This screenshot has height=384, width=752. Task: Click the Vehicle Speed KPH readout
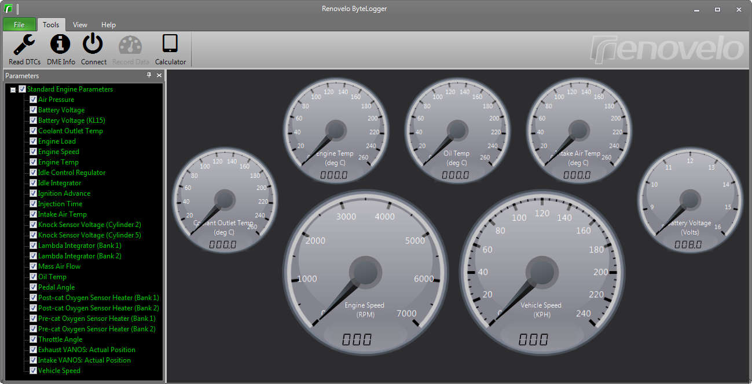(533, 339)
